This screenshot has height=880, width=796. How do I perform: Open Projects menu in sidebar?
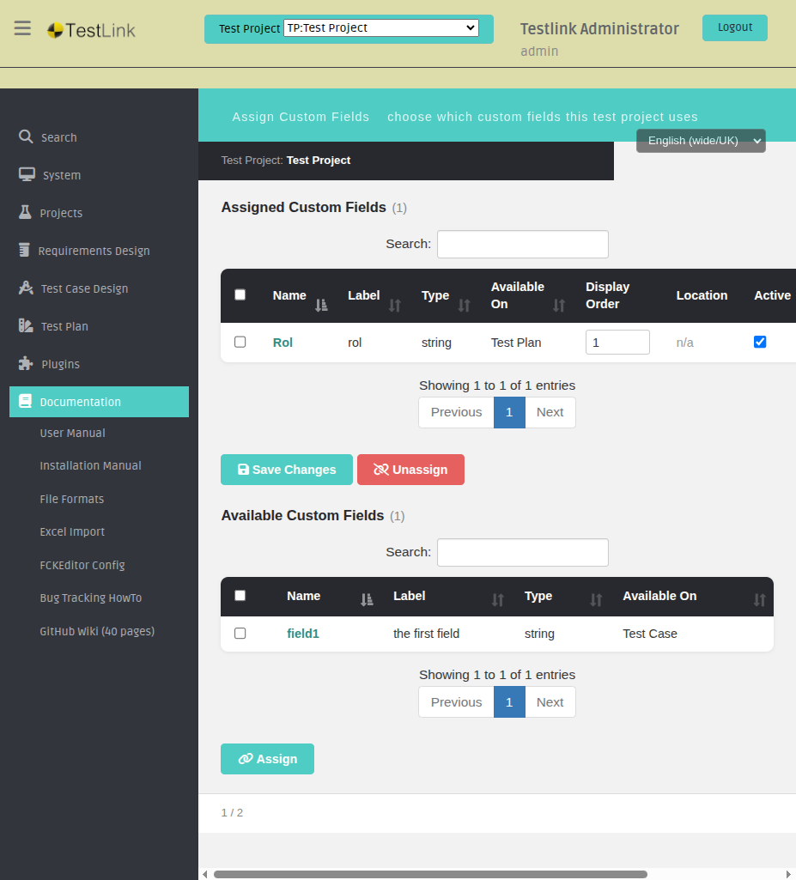[x=61, y=213]
